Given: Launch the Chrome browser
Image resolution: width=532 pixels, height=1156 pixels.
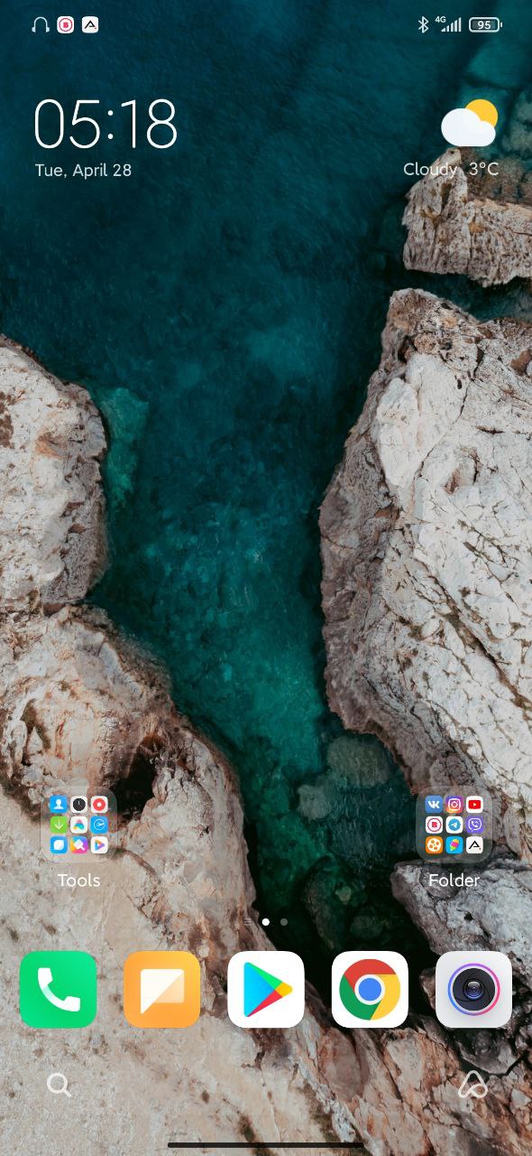Looking at the screenshot, I should click(370, 989).
